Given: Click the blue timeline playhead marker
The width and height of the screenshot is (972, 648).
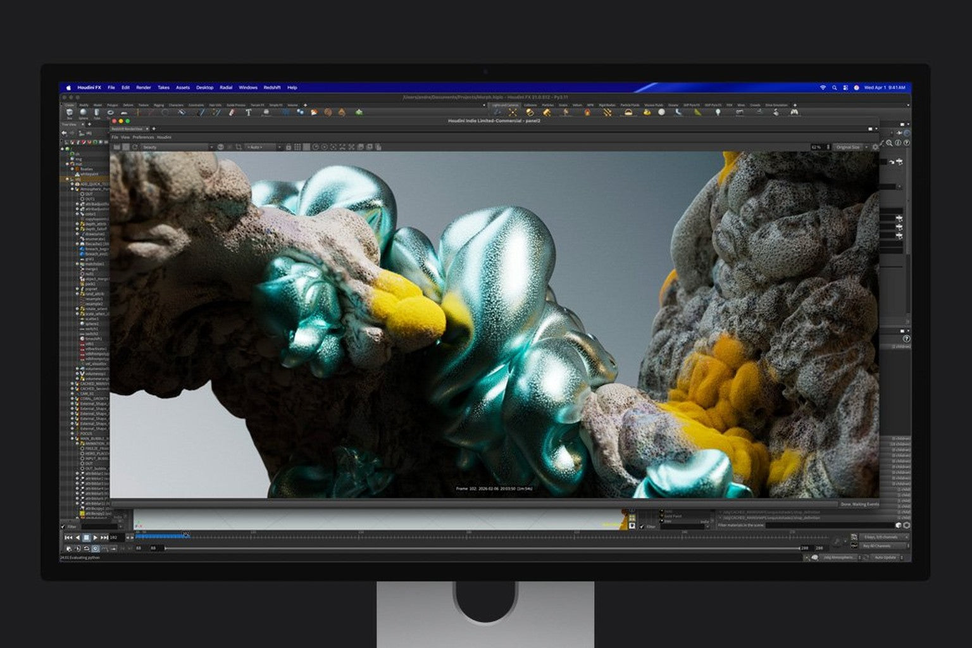Looking at the screenshot, I should (186, 535).
